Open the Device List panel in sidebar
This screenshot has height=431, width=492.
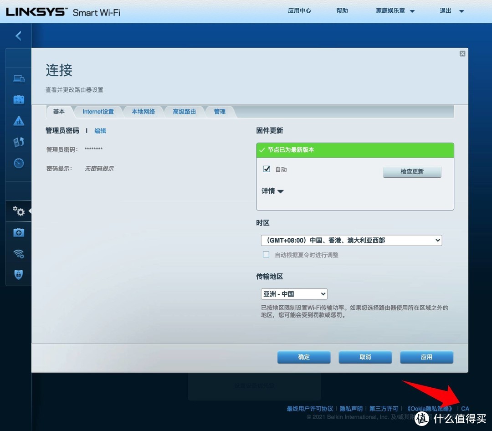click(18, 78)
